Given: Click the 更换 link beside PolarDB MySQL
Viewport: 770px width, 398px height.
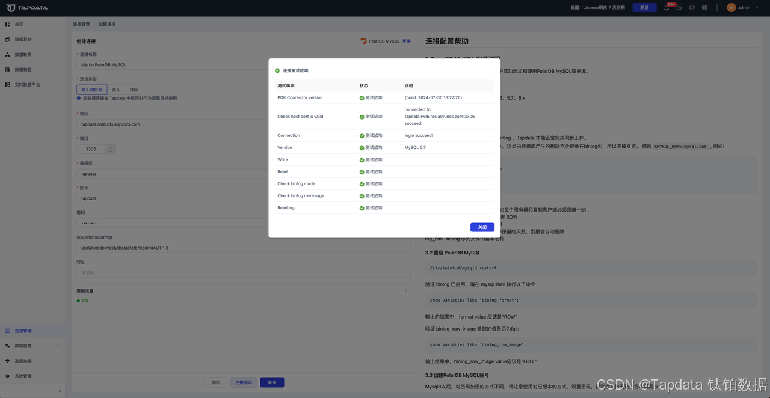Looking at the screenshot, I should (407, 41).
